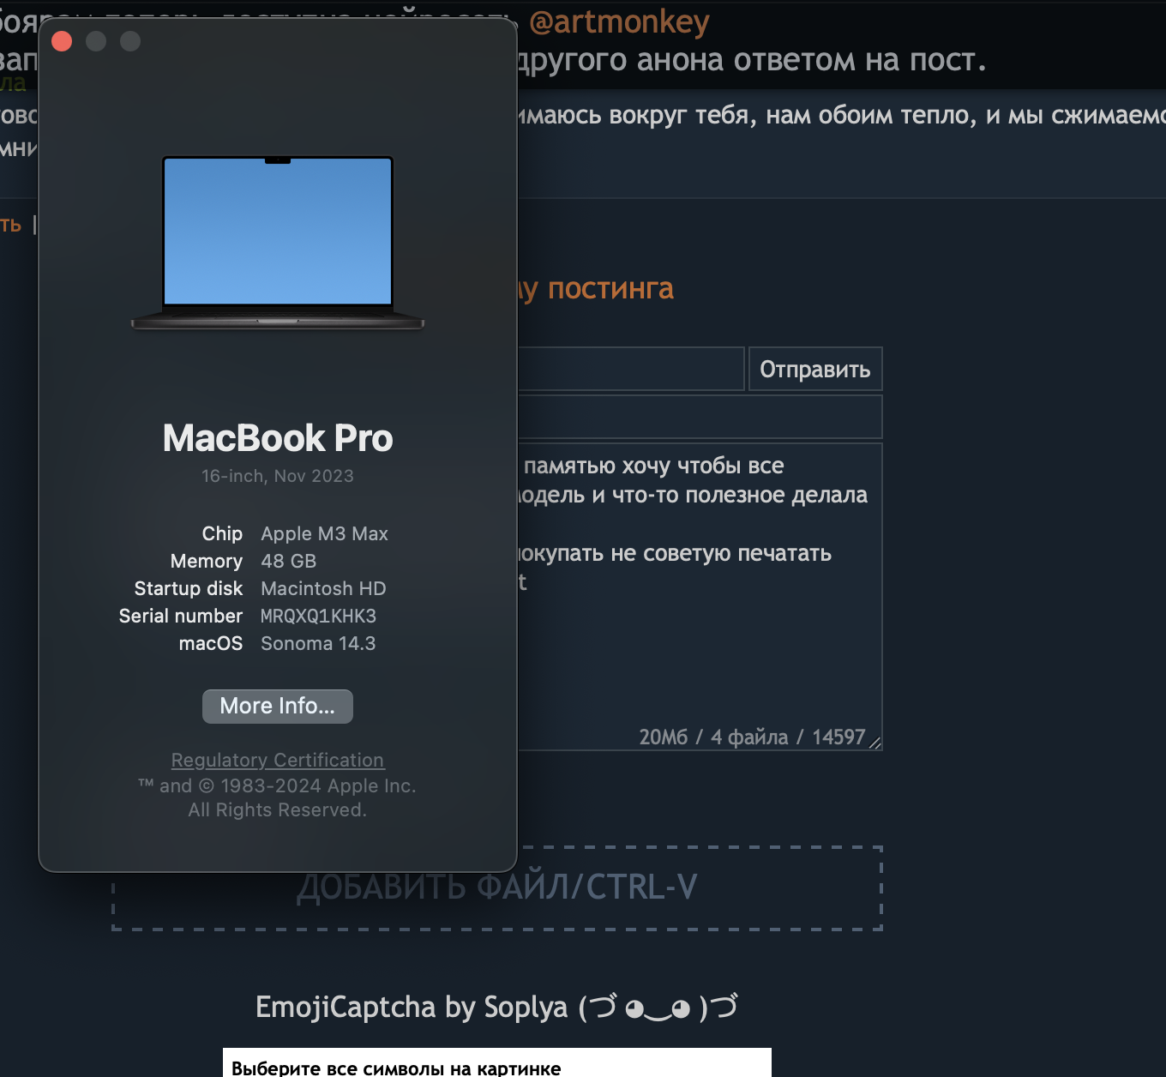Click the More Info... button
The width and height of the screenshot is (1166, 1077).
point(277,706)
